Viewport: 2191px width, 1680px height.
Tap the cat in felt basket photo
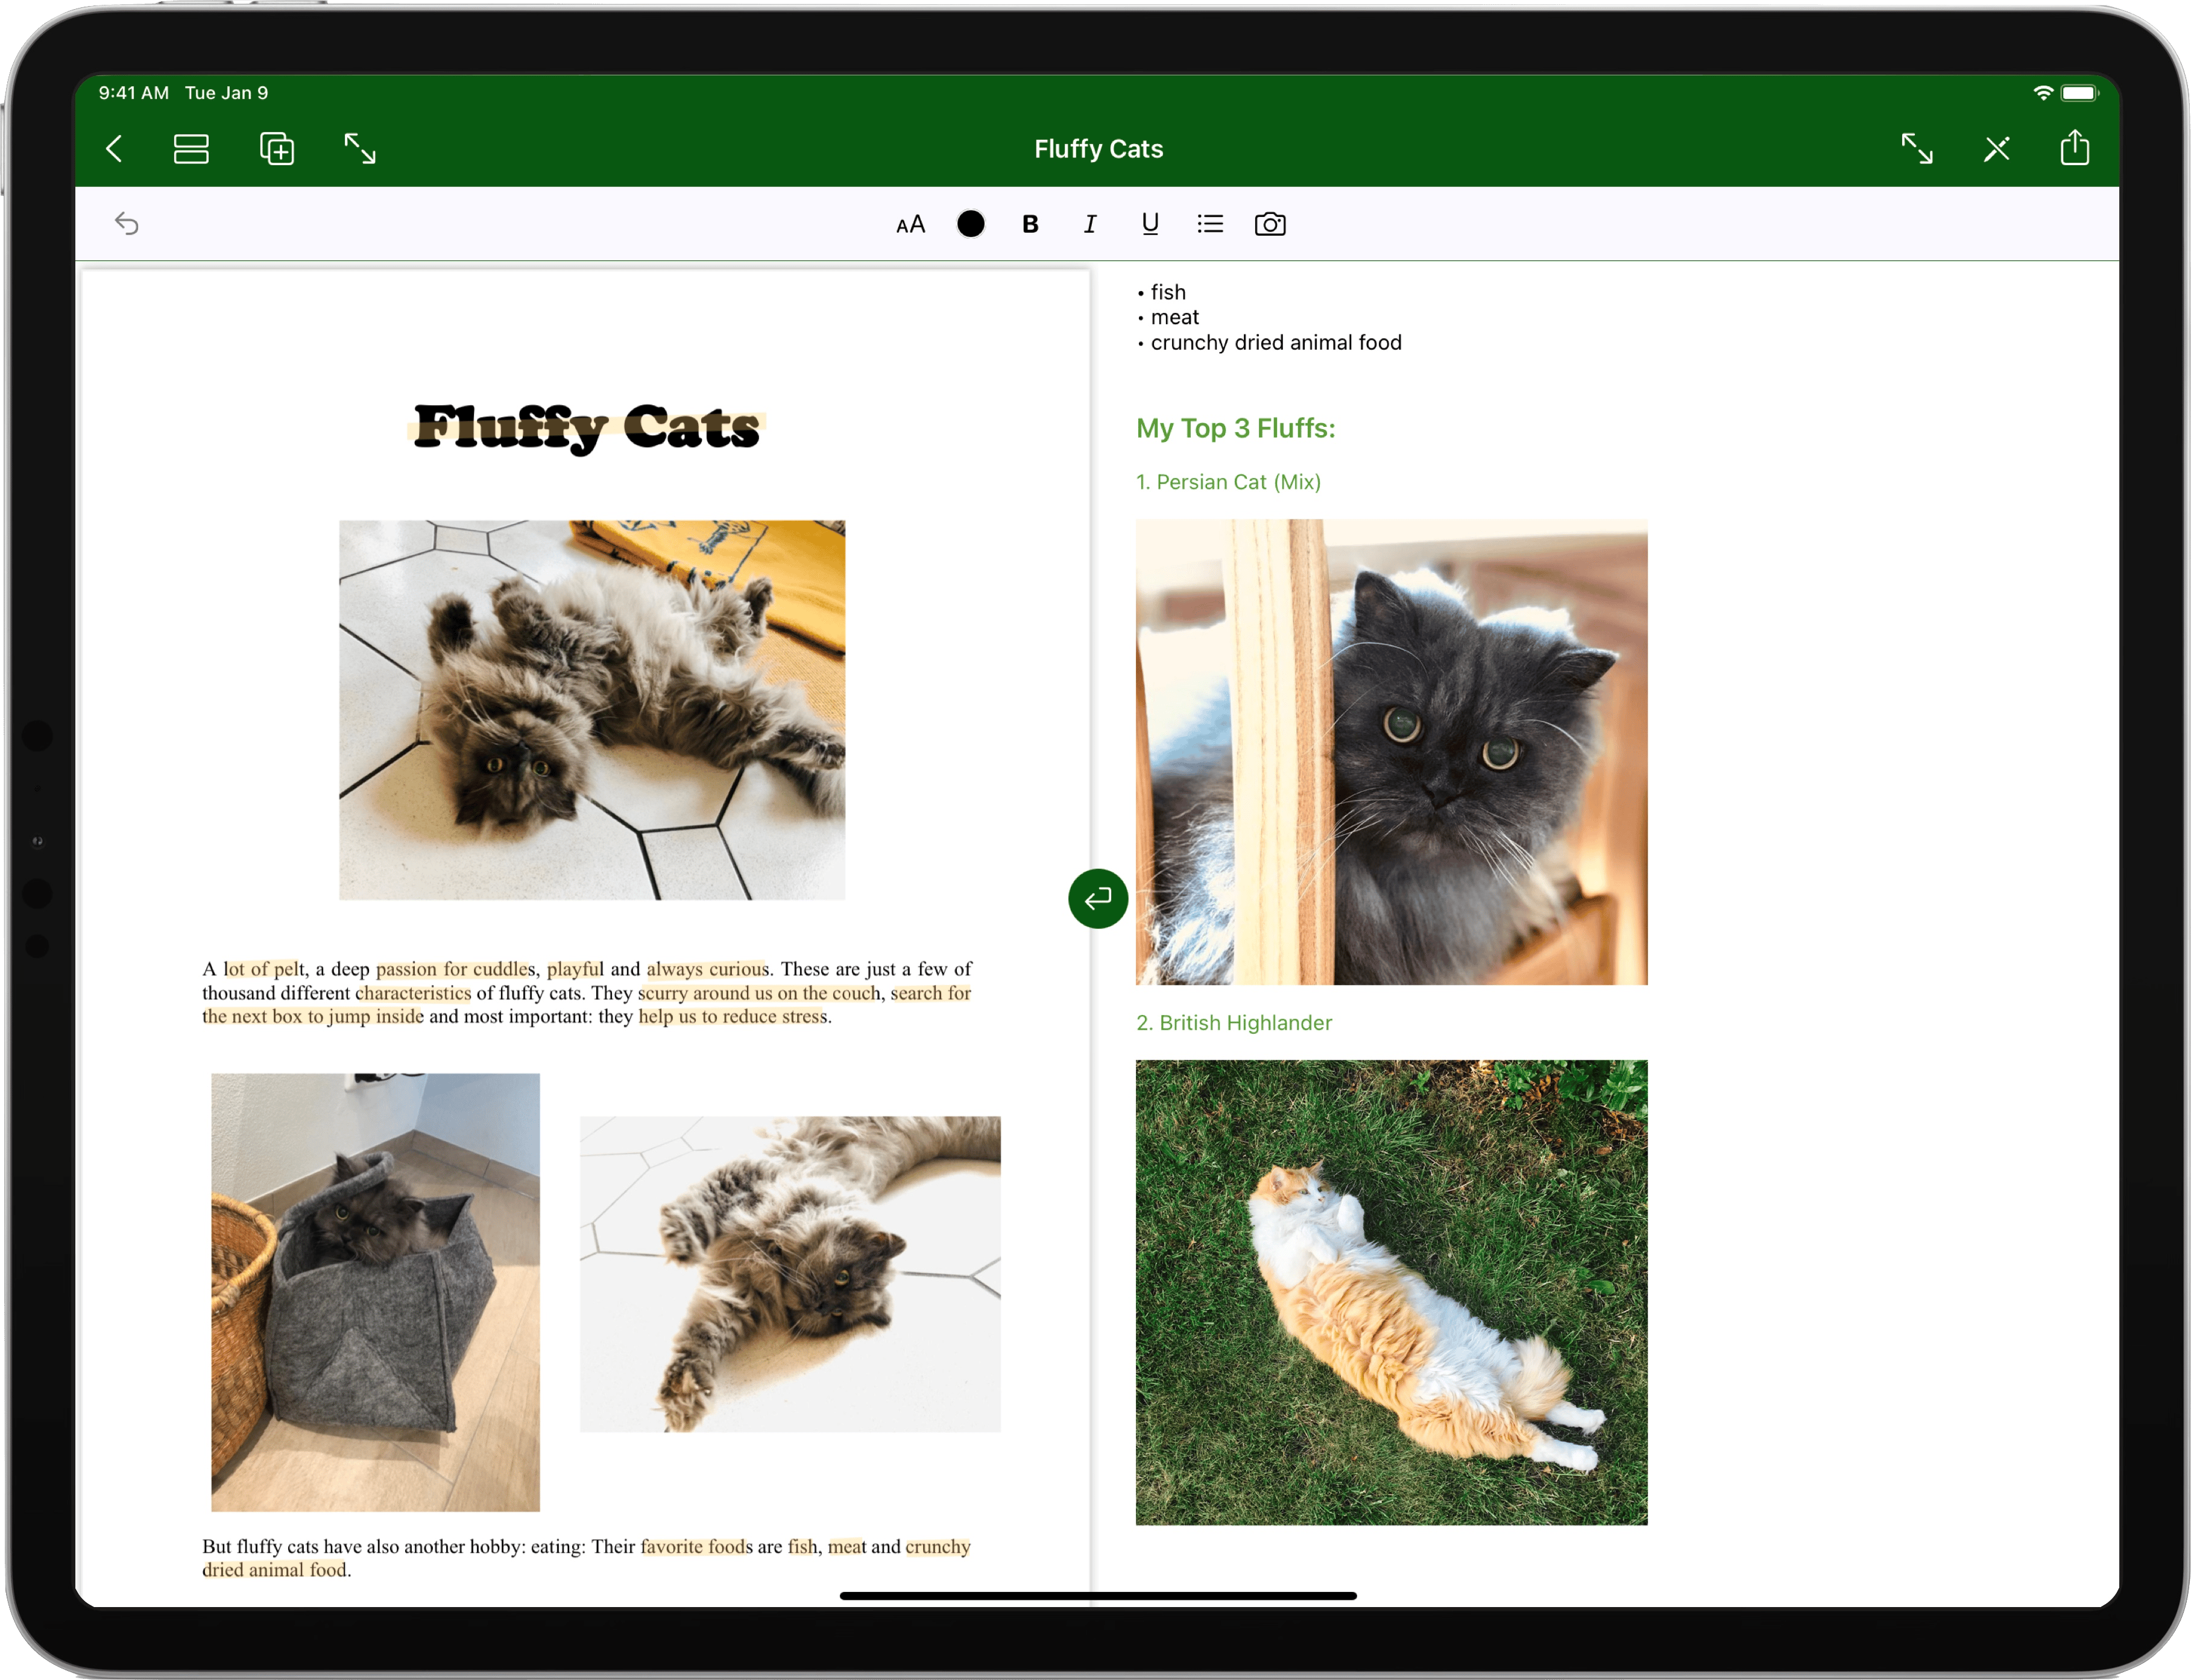point(375,1292)
